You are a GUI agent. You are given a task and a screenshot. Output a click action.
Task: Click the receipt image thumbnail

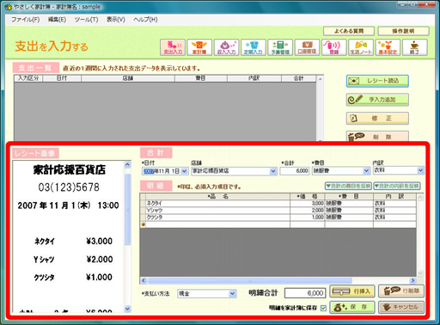pos(69,236)
